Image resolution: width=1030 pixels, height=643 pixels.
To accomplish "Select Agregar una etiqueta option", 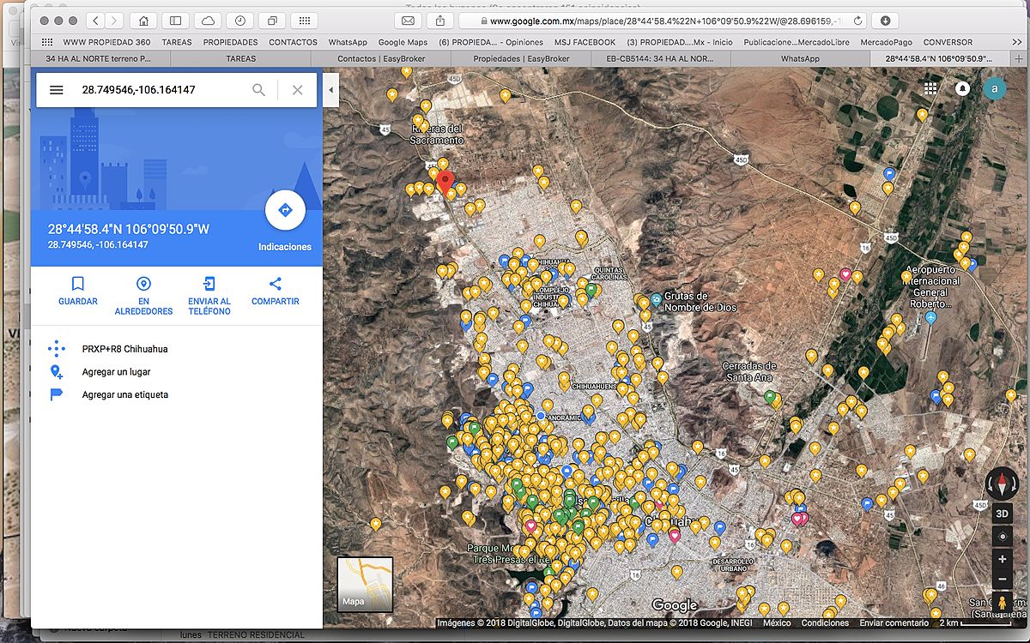I will click(x=125, y=394).
